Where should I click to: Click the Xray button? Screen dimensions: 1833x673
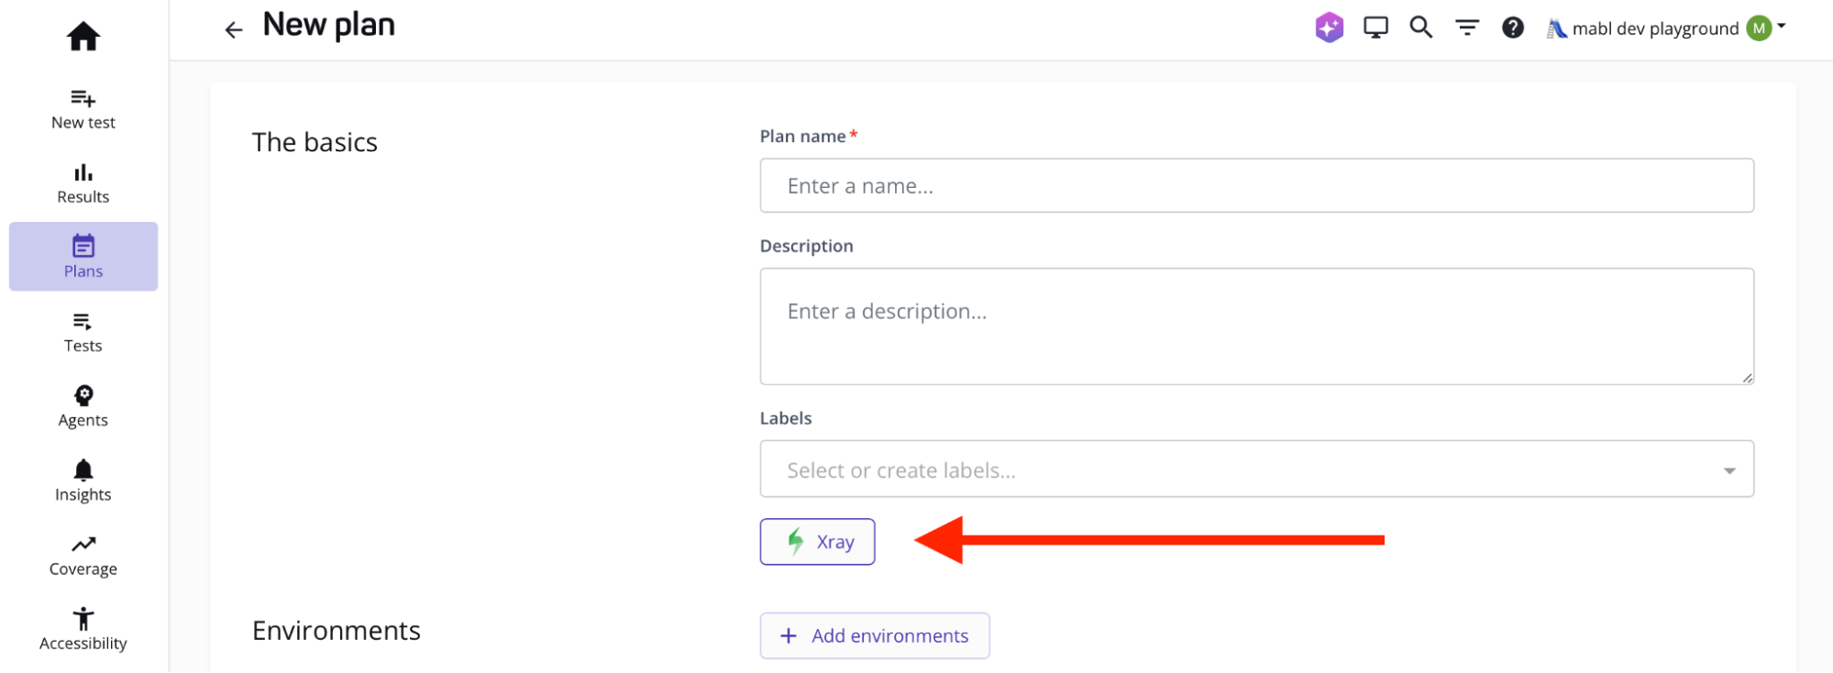[x=817, y=542]
